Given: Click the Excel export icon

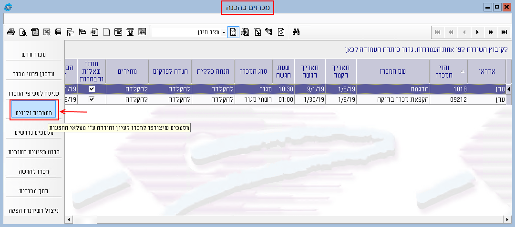Looking at the screenshot, I should click(47, 32).
